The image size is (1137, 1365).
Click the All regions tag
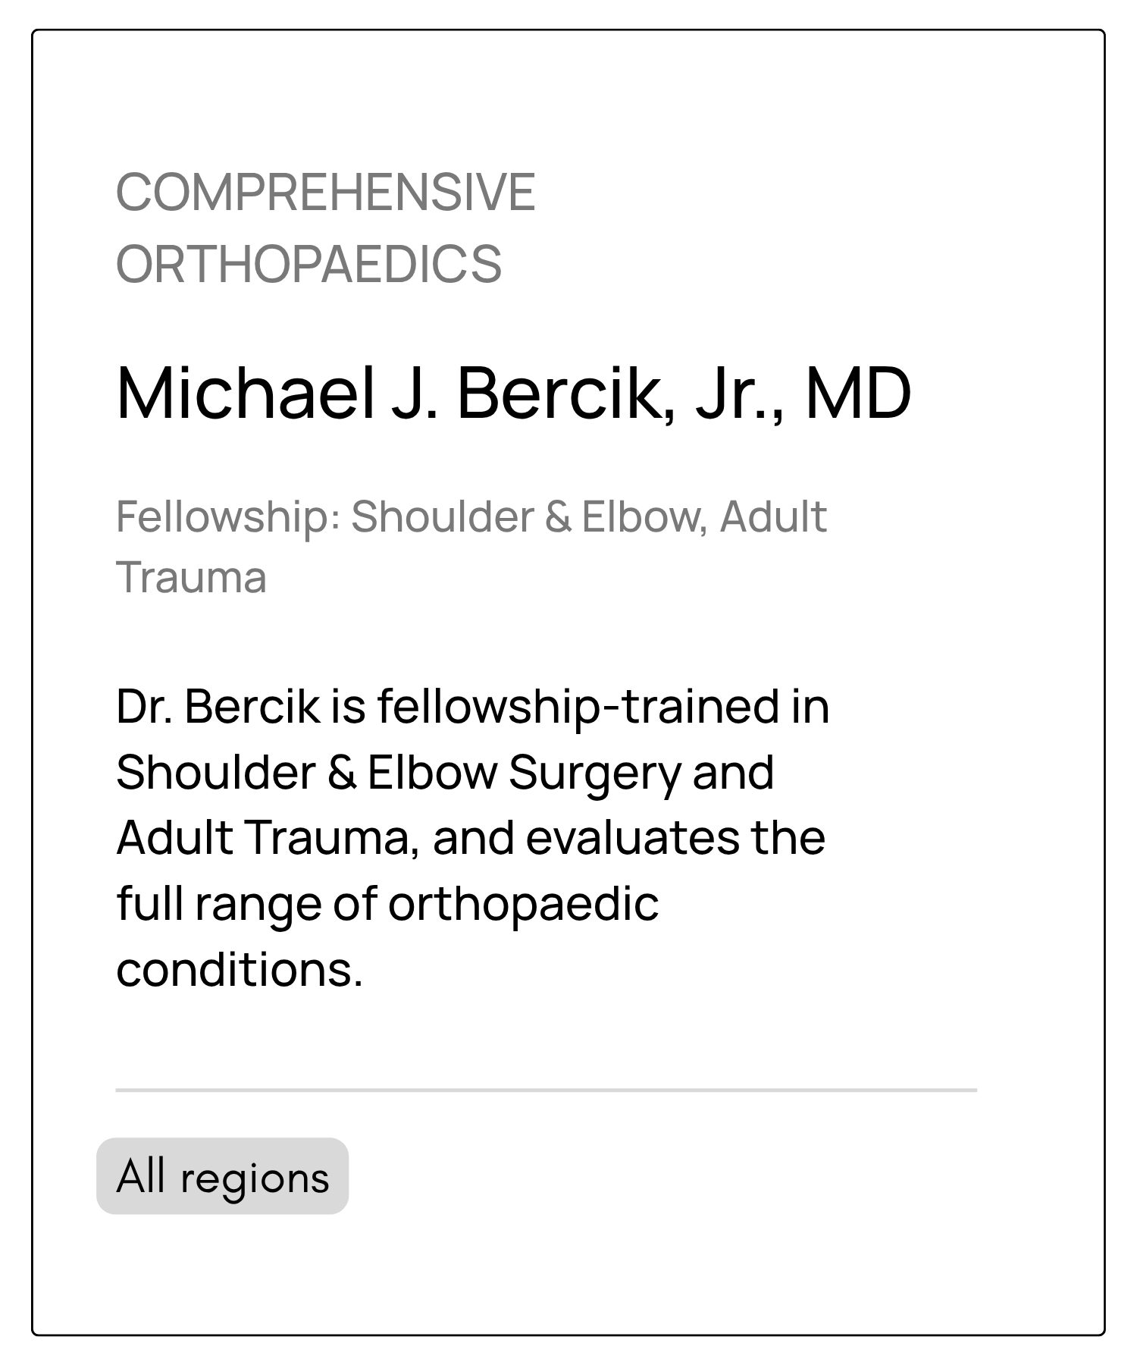[x=222, y=1176]
